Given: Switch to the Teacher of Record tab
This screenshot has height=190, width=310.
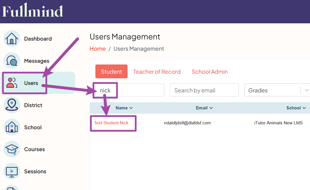Looking at the screenshot, I should (x=157, y=71).
